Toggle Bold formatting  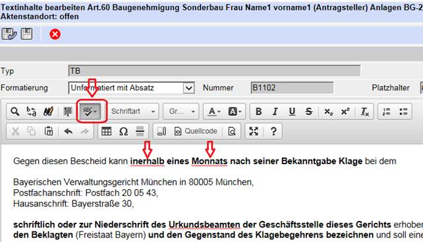(x=258, y=111)
